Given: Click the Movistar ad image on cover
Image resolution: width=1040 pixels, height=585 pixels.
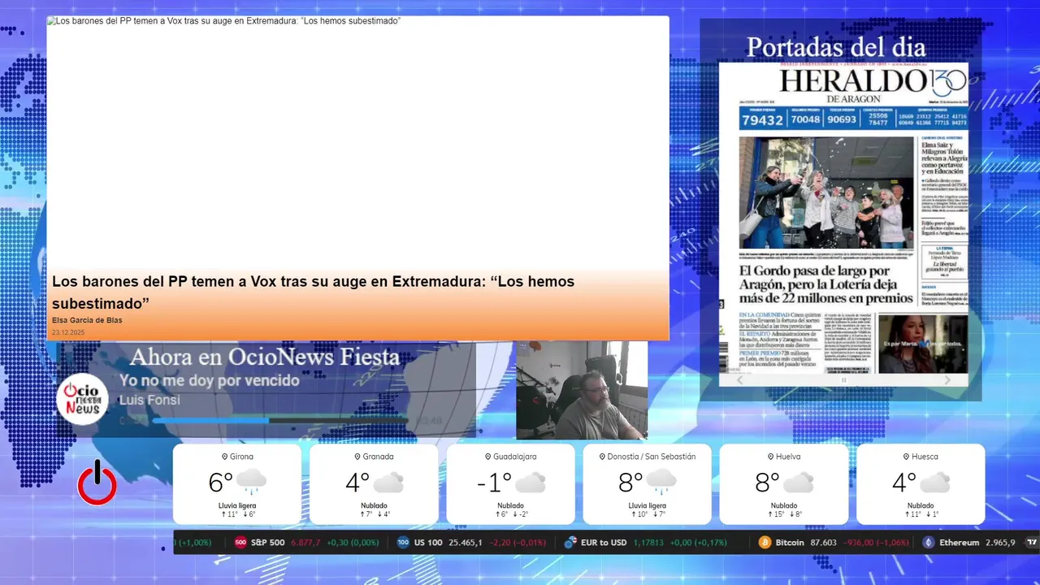Looking at the screenshot, I should point(922,344).
